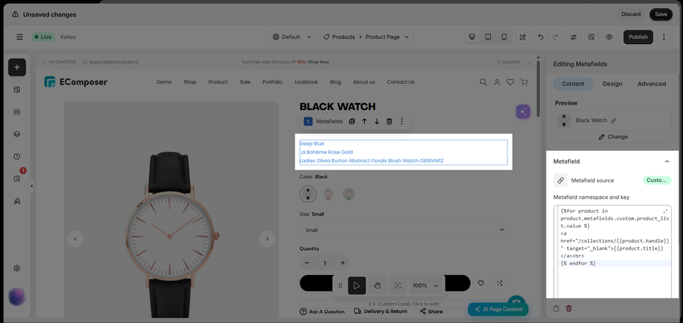The image size is (683, 323).
Task: Open the history clock icon in sidebar
Action: (17, 156)
